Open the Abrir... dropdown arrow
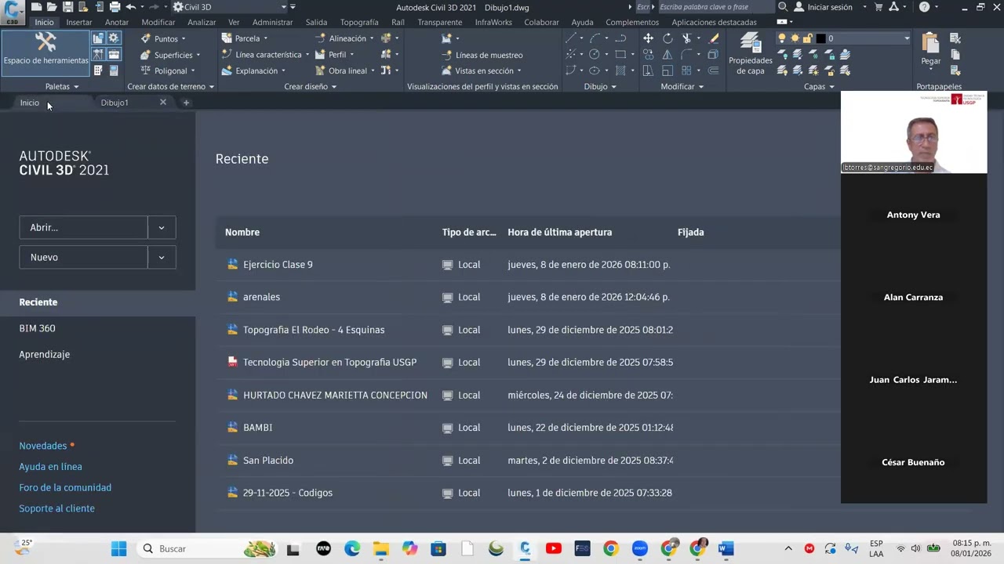This screenshot has height=564, width=1004. 162,227
